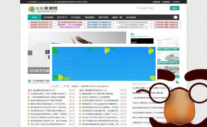Click the blue leaf banner popup
Image resolution: width=207 pixels, height=127 pixels.
[104, 64]
